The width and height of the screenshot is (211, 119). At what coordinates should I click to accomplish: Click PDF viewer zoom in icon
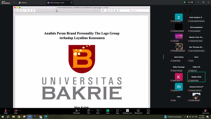click(x=27, y=11)
